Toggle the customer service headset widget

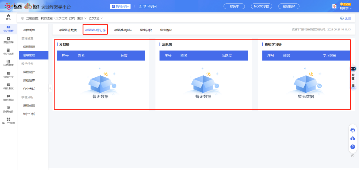click(x=352, y=129)
